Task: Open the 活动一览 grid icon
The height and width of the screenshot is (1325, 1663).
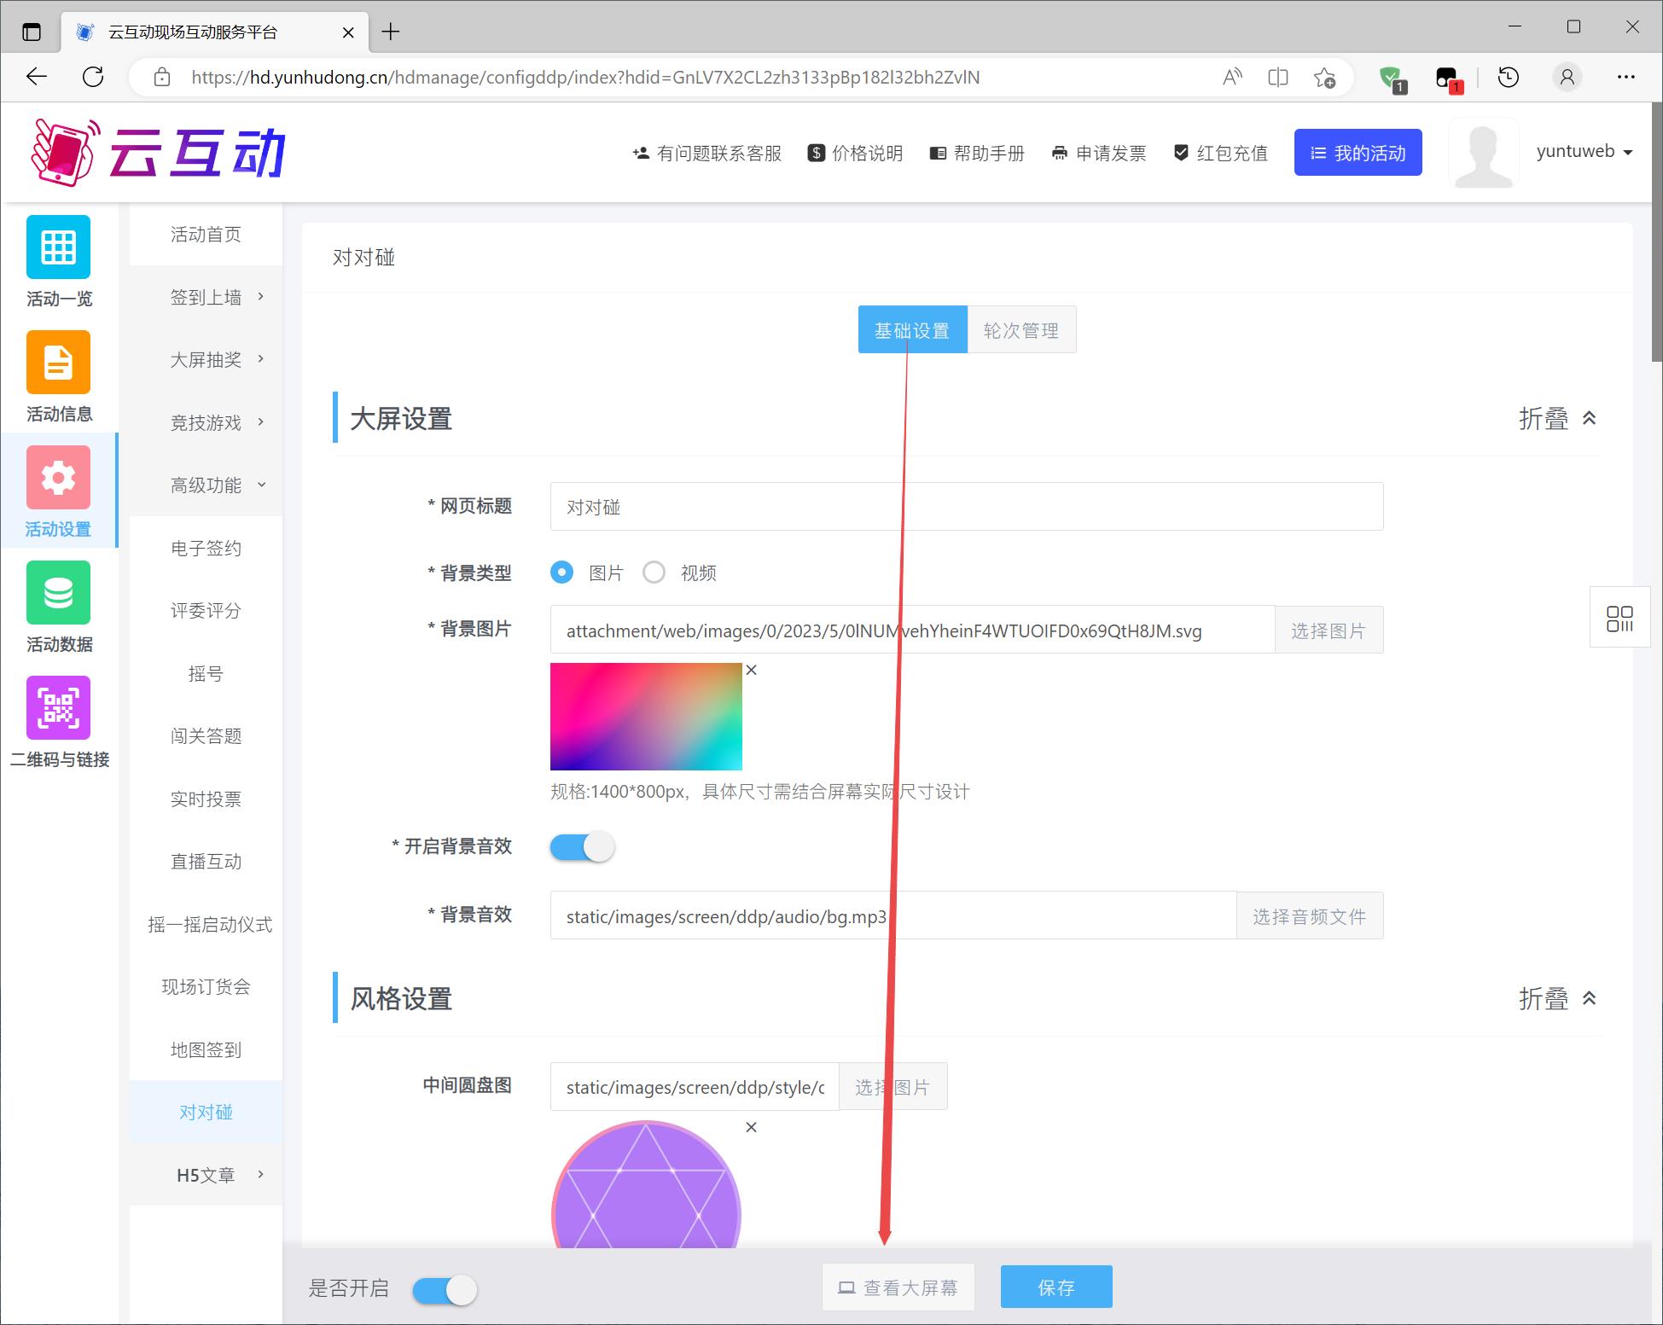Action: pyautogui.click(x=58, y=247)
